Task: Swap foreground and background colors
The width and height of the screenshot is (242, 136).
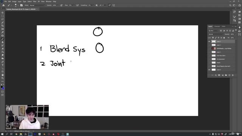Action: coord(4,85)
